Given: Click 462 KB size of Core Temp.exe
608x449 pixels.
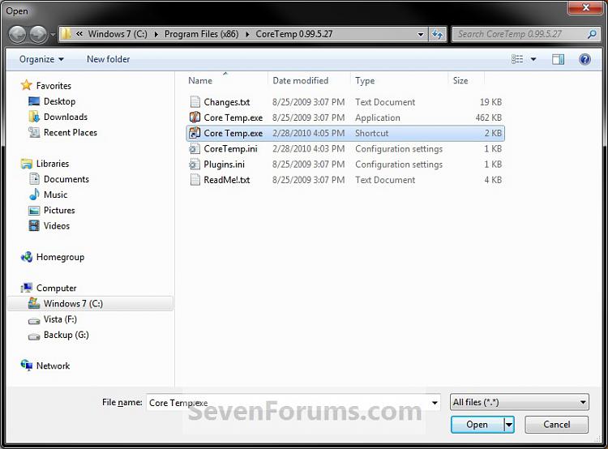Looking at the screenshot, I should coord(489,118).
